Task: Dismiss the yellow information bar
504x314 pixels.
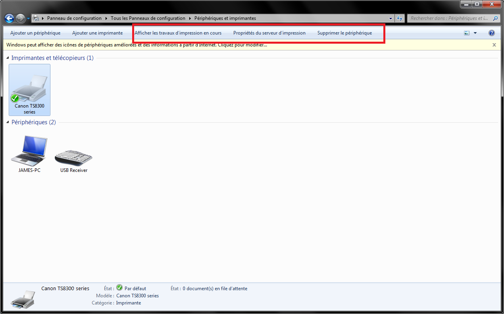Action: point(494,45)
